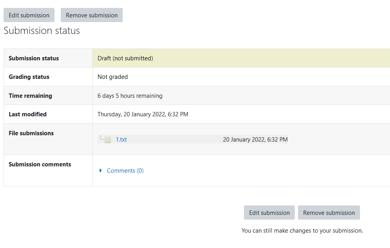
Task: Click the file timestamp next to 1.txt
Action: click(x=255, y=140)
